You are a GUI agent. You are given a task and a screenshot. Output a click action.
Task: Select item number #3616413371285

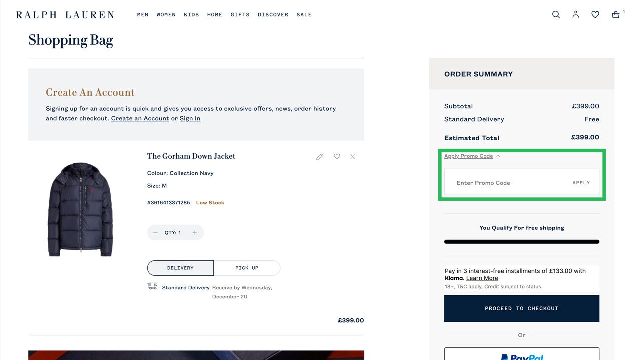coord(169,203)
